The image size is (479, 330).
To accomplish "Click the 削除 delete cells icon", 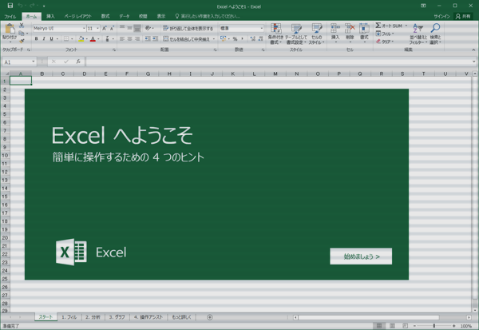I will pos(350,29).
